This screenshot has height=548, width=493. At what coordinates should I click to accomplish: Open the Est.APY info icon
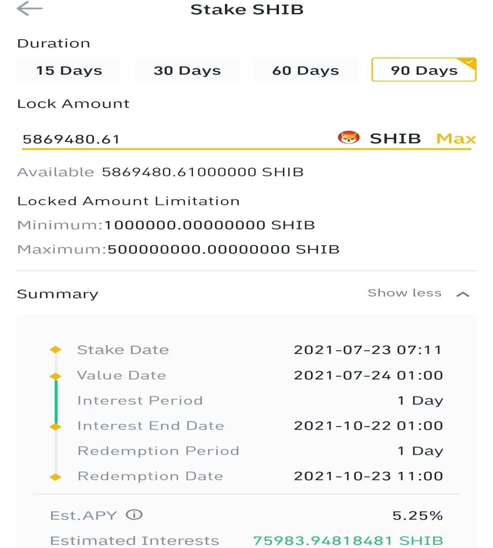click(134, 515)
